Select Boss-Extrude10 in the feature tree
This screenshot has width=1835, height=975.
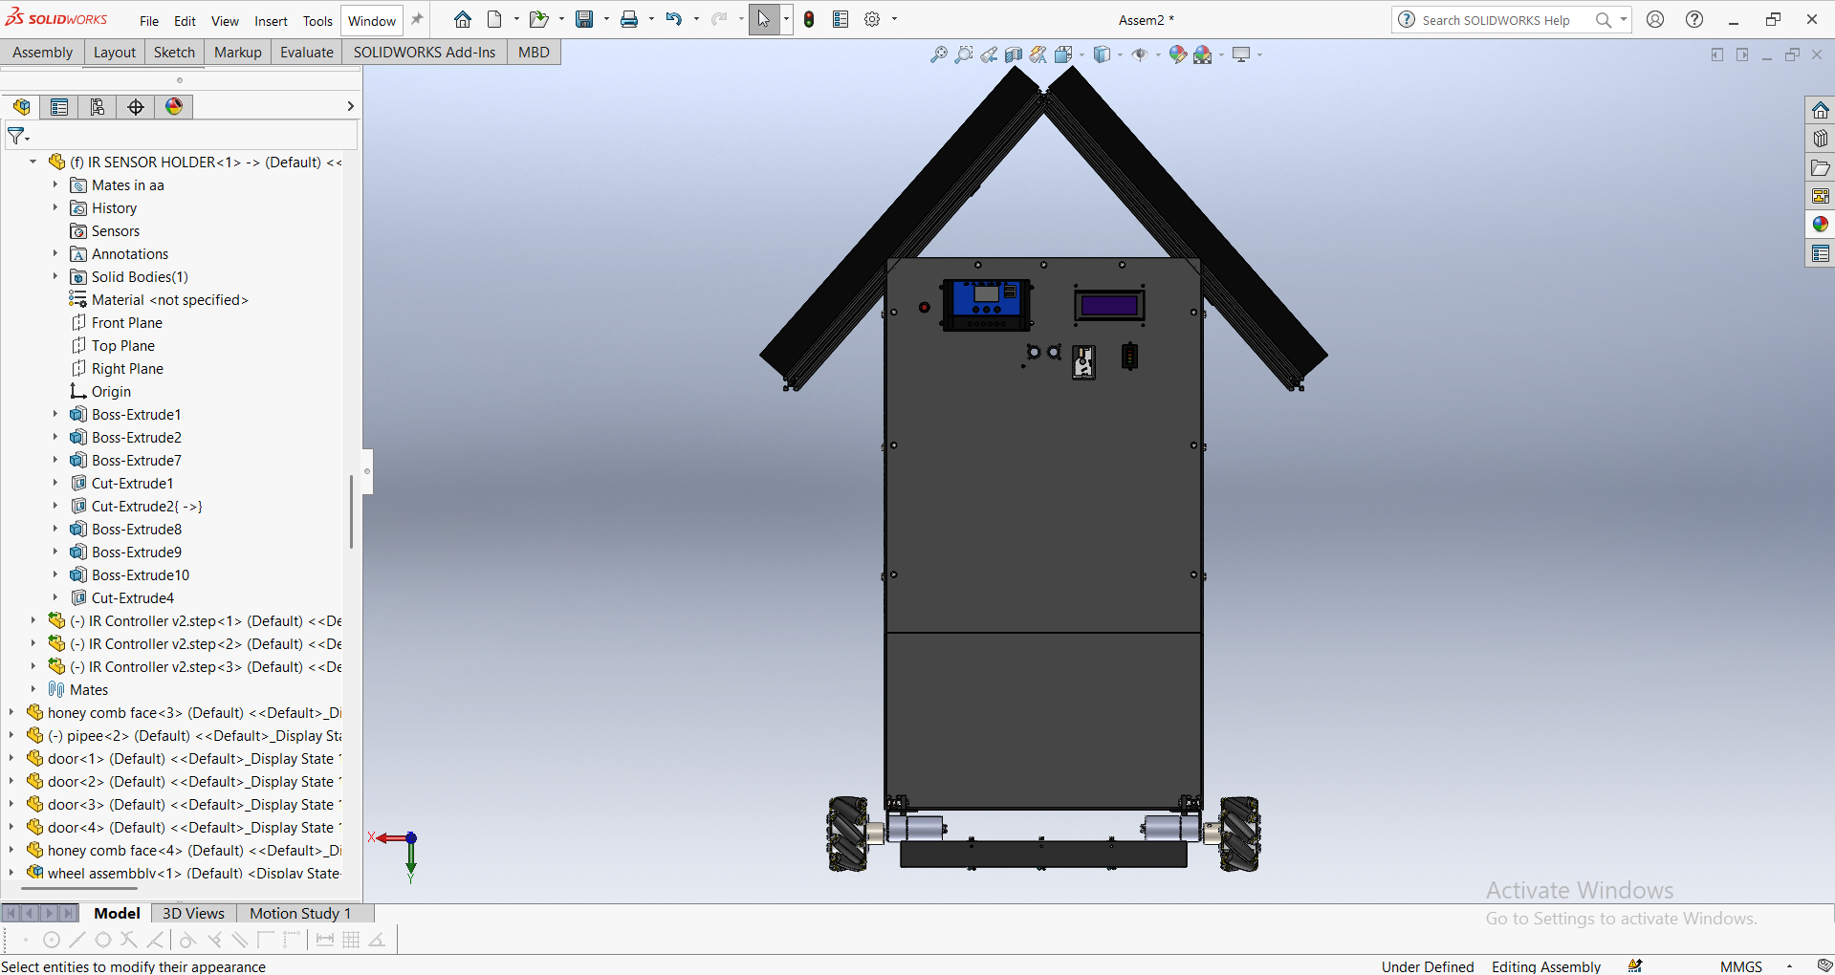coord(141,575)
